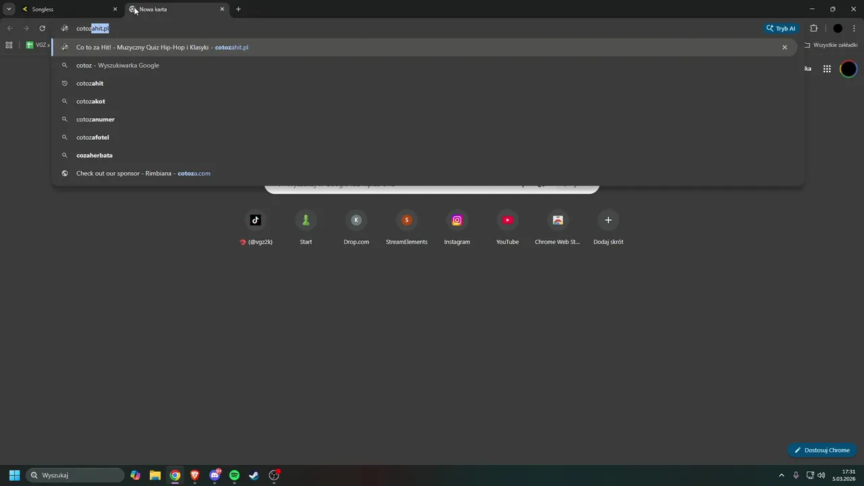Open the Chrome Web Store shortcut
The height and width of the screenshot is (486, 864).
pos(558,226)
